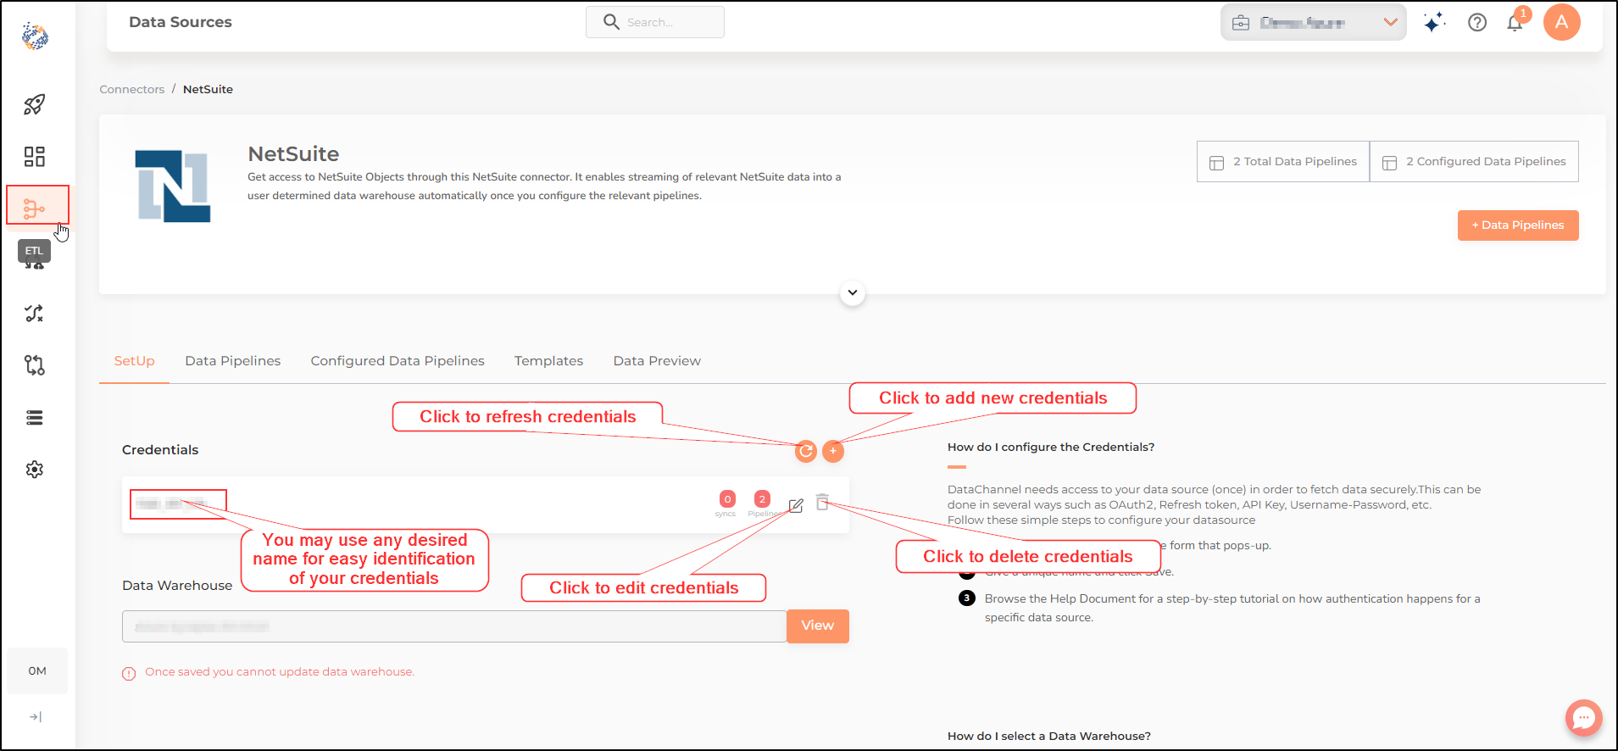Open the settings gear sidebar icon
Viewport: 1618px width, 751px height.
(34, 470)
